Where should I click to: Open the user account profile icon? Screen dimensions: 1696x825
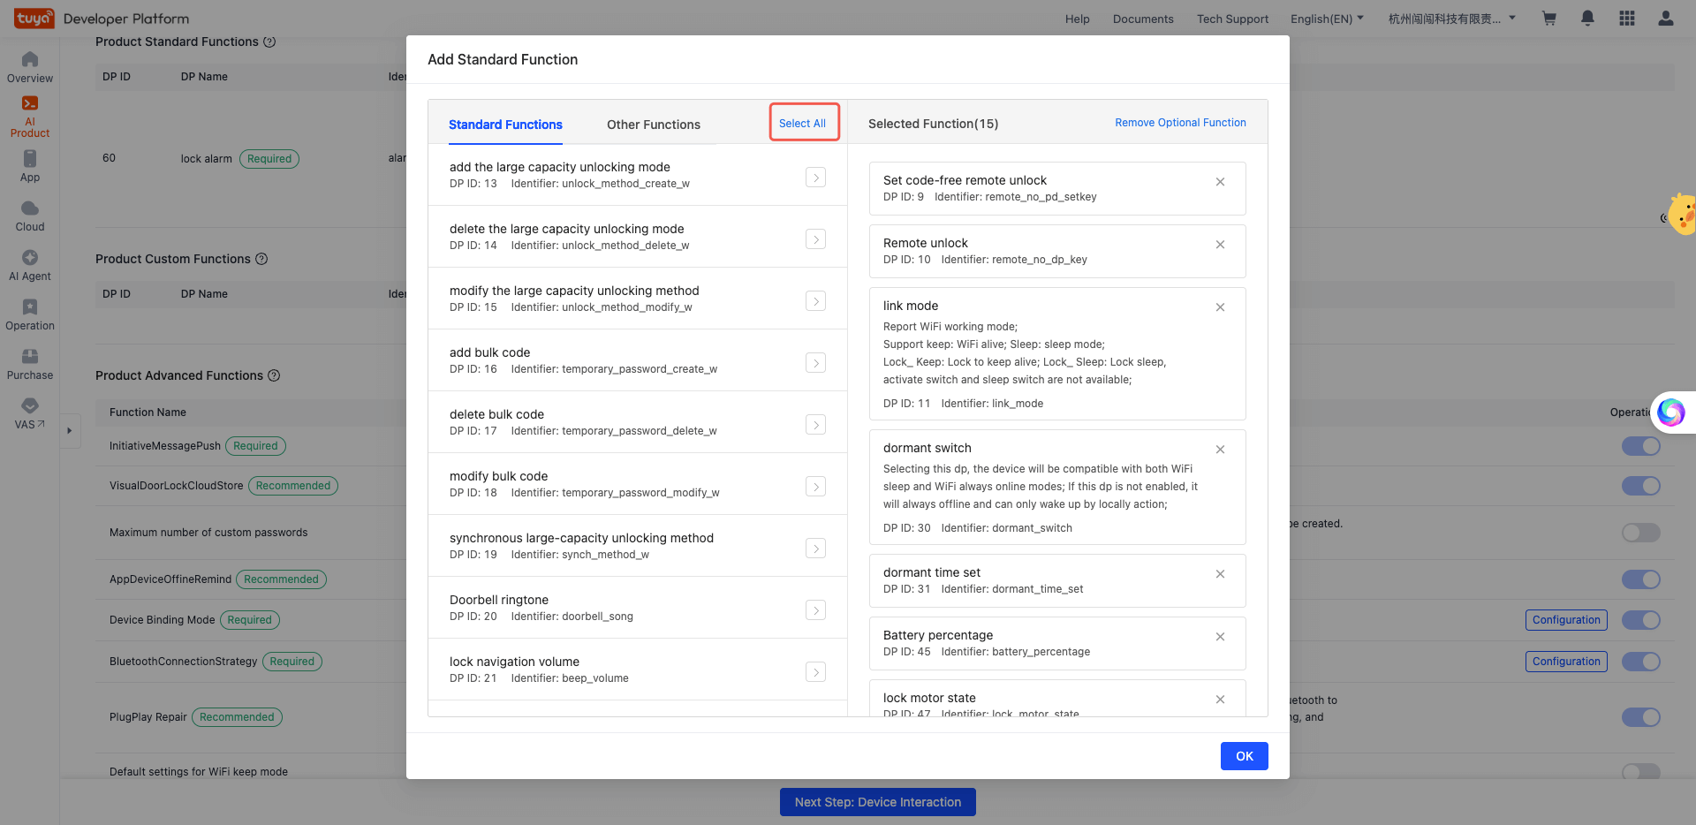tap(1665, 19)
